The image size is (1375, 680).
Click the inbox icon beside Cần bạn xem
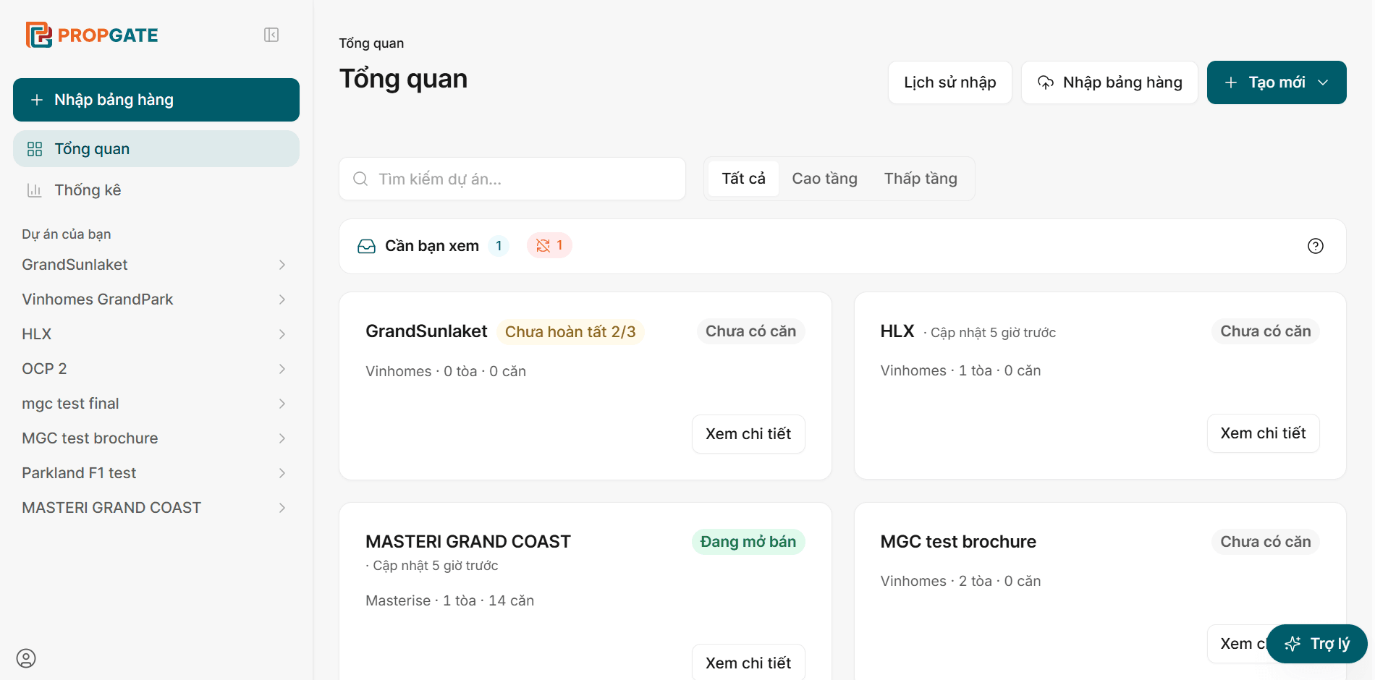point(367,246)
